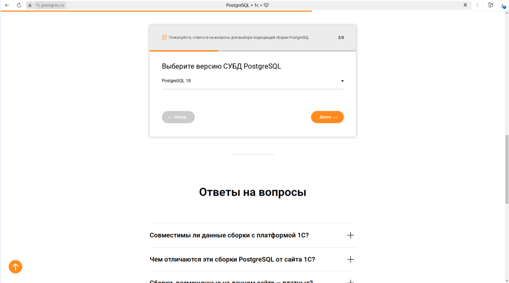Click the orange wizard progress bar
The height and width of the screenshot is (283, 509).
184,51
